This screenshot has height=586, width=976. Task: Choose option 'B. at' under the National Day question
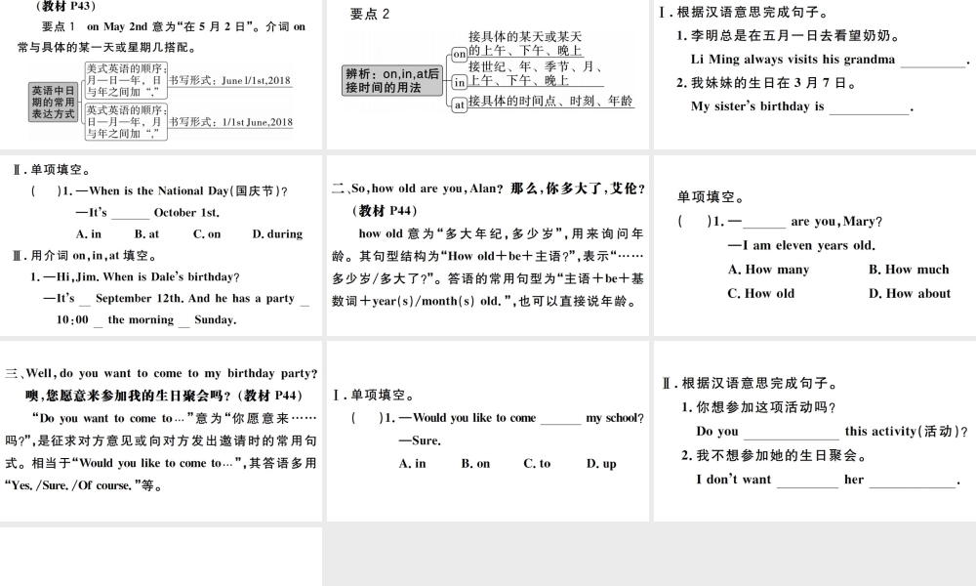(x=147, y=234)
